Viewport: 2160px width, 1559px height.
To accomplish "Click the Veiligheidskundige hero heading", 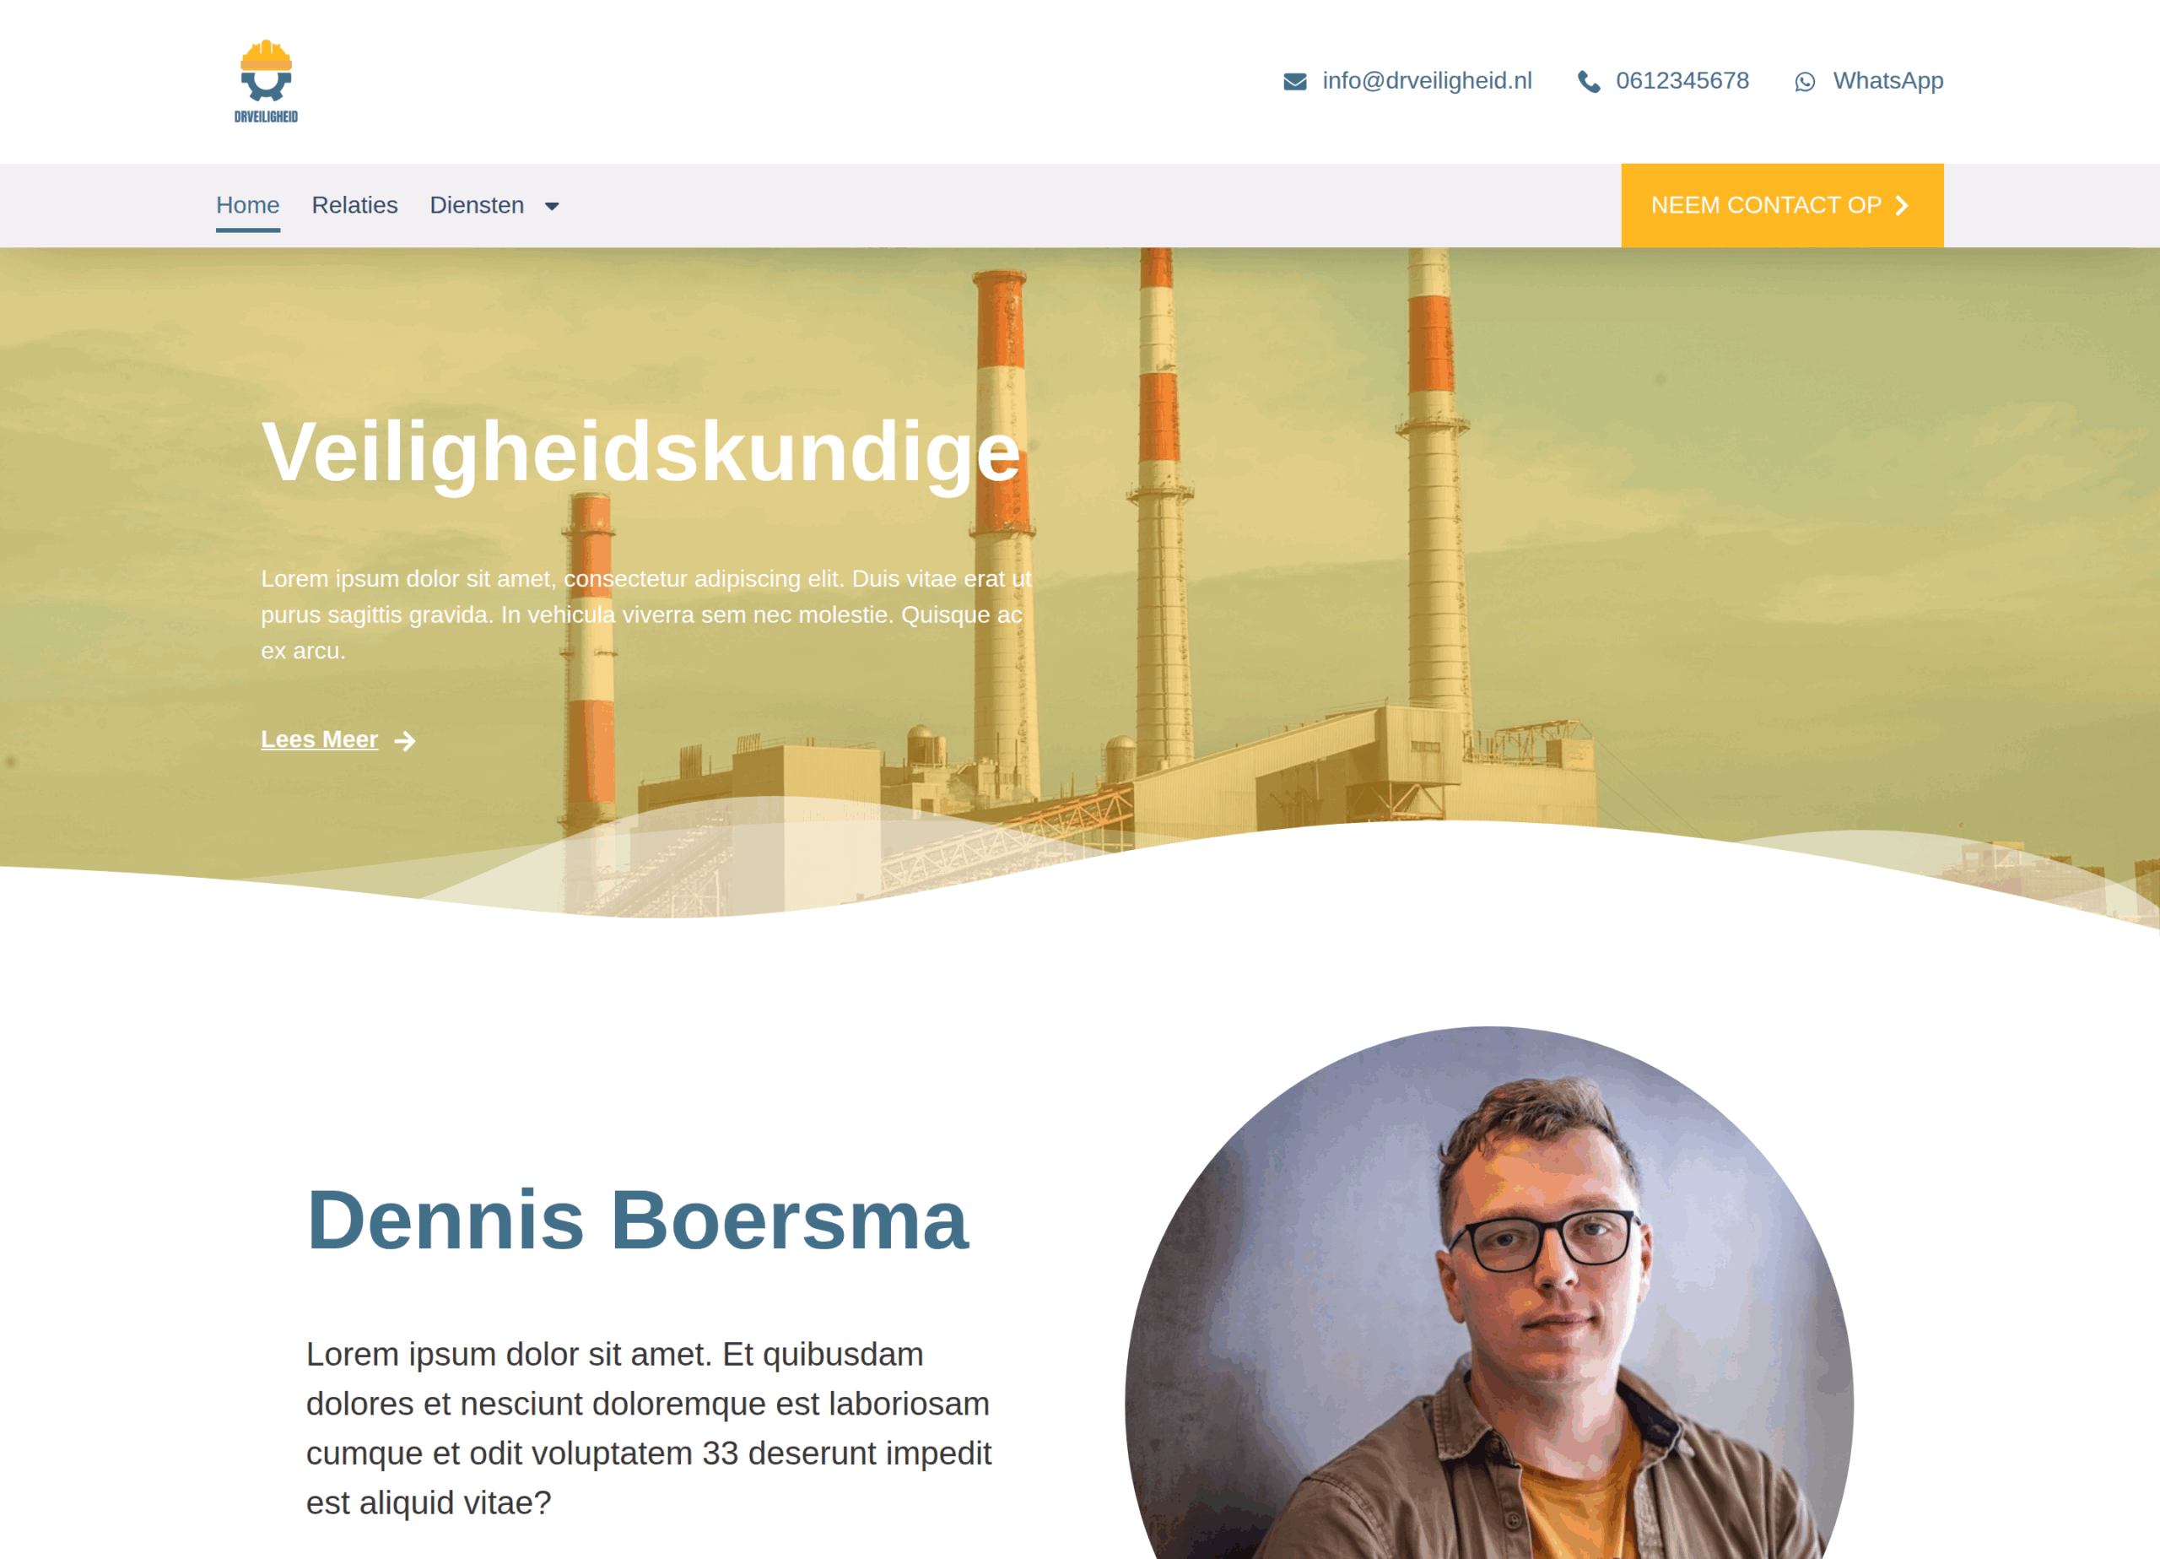I will pyautogui.click(x=641, y=452).
